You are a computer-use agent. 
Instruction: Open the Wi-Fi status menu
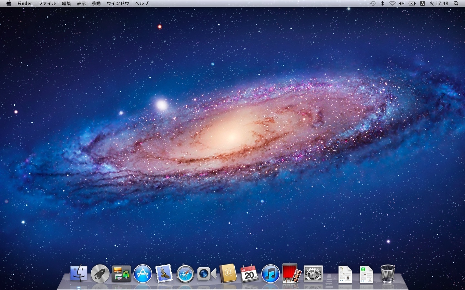click(x=392, y=4)
